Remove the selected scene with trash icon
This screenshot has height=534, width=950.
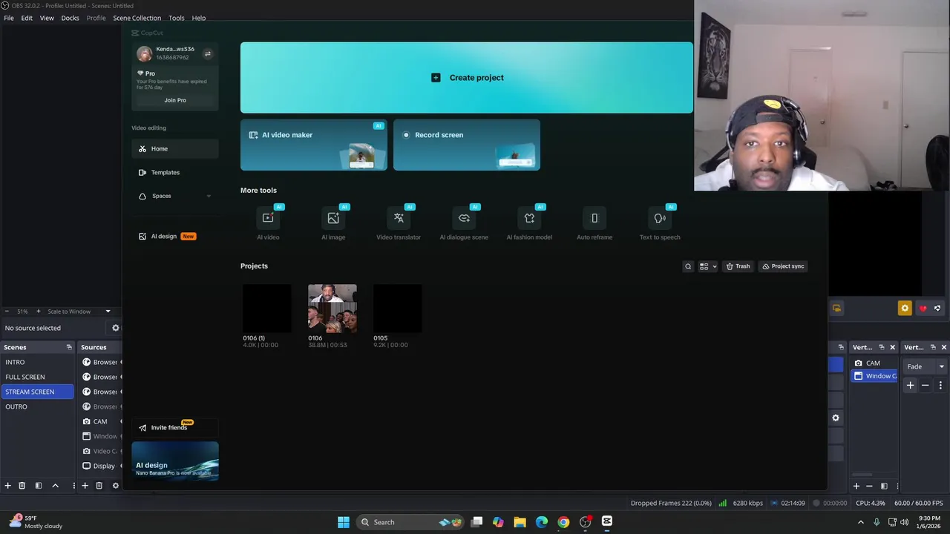tap(22, 486)
